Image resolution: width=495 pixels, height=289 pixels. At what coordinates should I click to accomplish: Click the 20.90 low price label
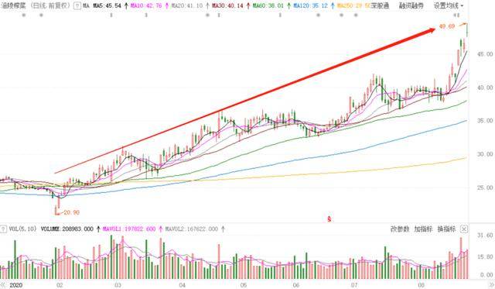pos(71,212)
